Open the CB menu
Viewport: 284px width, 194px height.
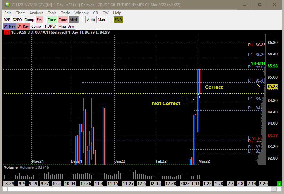tap(95, 13)
